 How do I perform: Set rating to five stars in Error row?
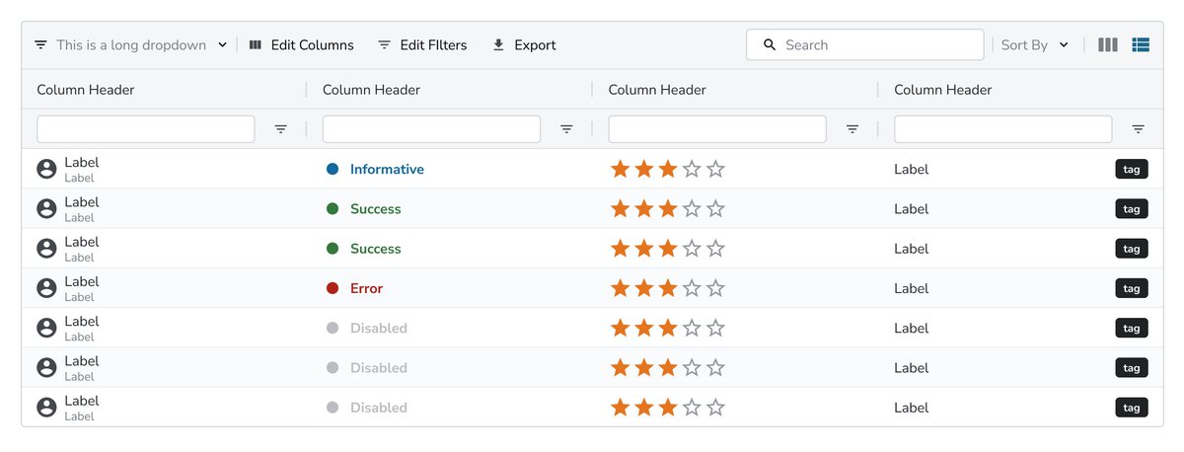click(716, 288)
